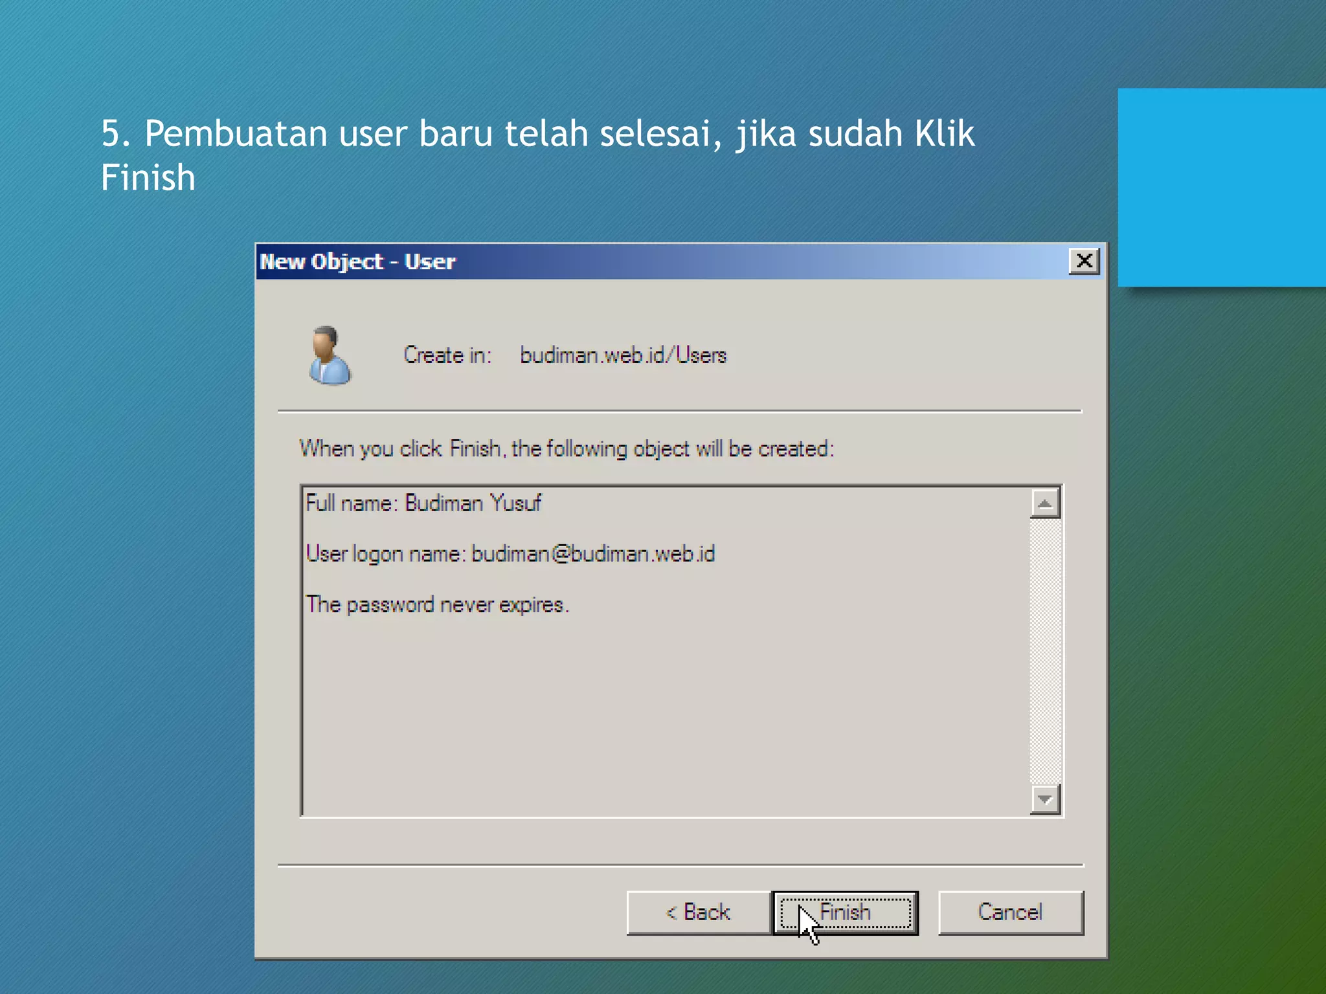Click the 'Create in:' label
Image resolution: width=1326 pixels, height=994 pixels.
[448, 355]
